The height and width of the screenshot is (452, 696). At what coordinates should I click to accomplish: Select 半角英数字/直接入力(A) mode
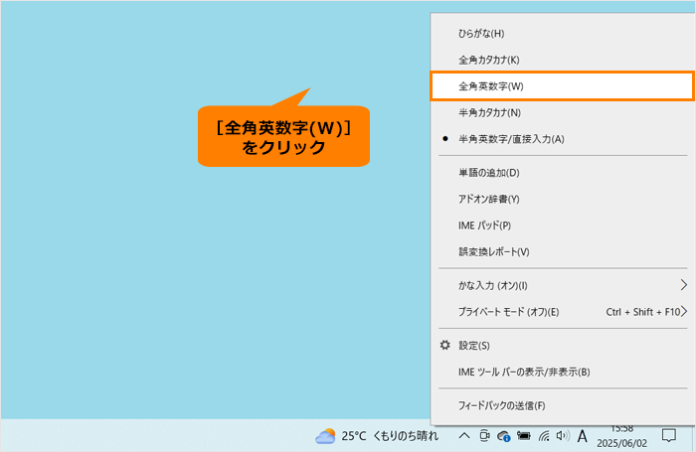(563, 139)
